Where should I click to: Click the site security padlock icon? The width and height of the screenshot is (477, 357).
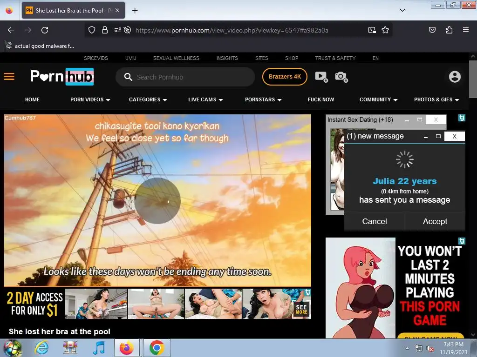[105, 30]
